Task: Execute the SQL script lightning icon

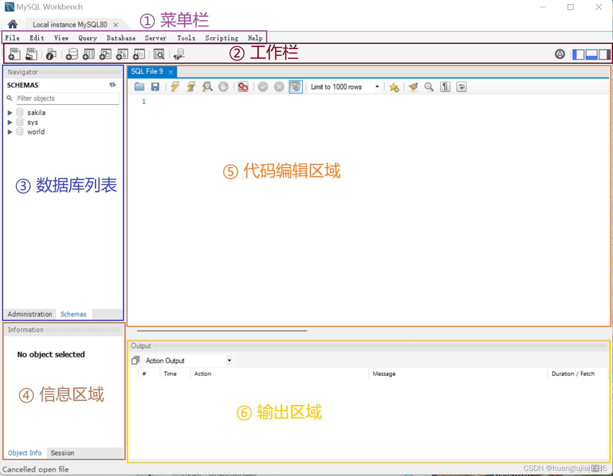Action: 175,87
